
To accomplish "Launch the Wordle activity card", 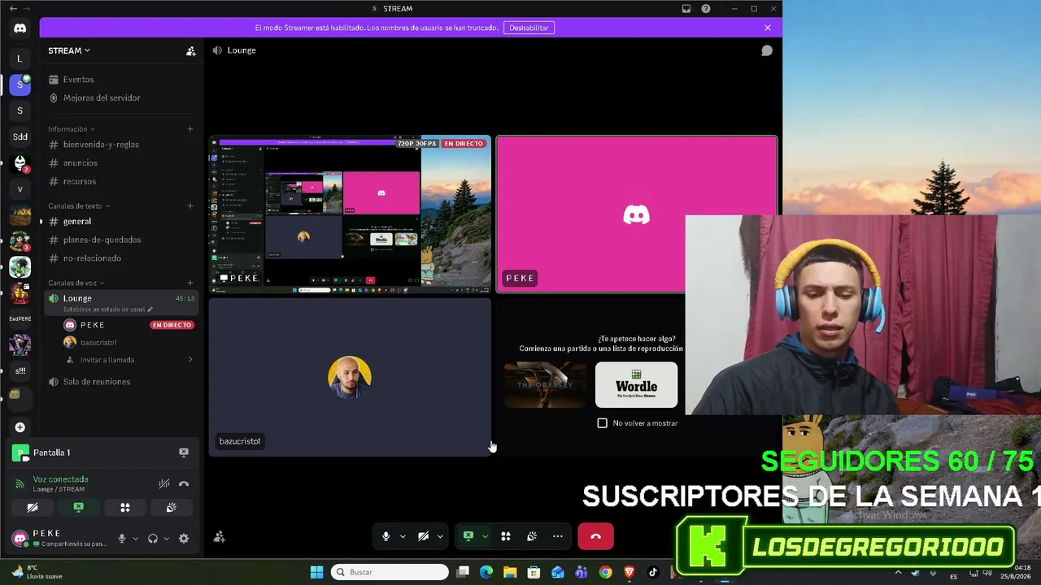I will click(636, 384).
